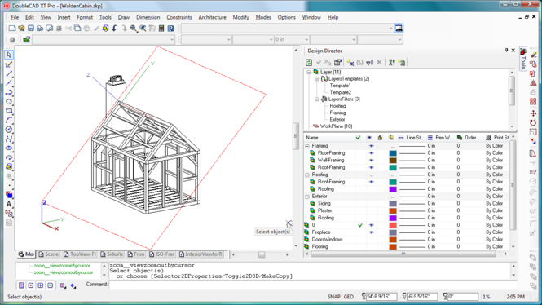This screenshot has width=542, height=305.
Task: Open the Architecture menu
Action: [212, 17]
